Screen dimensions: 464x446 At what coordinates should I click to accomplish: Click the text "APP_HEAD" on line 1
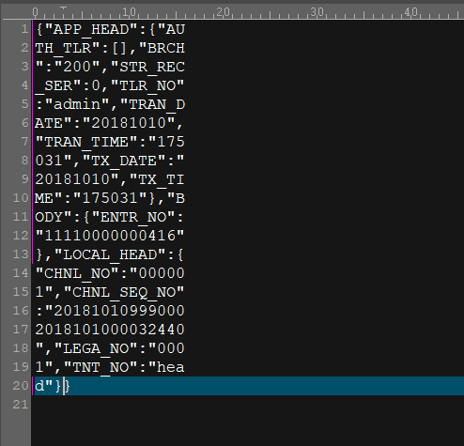[91, 30]
